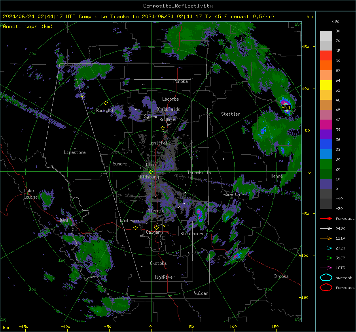Click the yellow diamond marker beside RockyMH
The image size is (356, 332).
tap(106, 103)
